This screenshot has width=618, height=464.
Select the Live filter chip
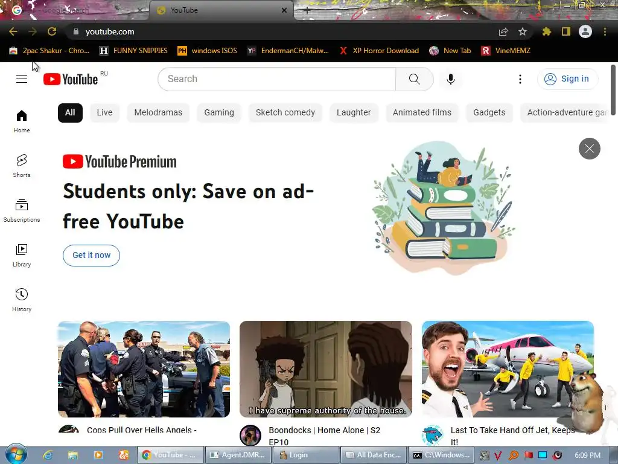tap(104, 113)
